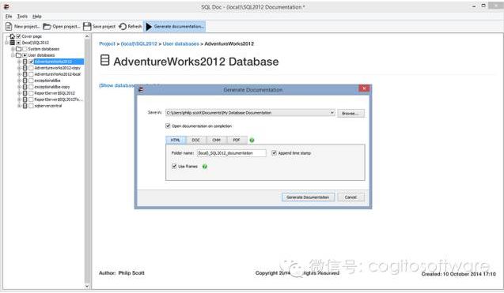
Task: Uncheck the Append time stamp checkbox
Action: pyautogui.click(x=275, y=153)
